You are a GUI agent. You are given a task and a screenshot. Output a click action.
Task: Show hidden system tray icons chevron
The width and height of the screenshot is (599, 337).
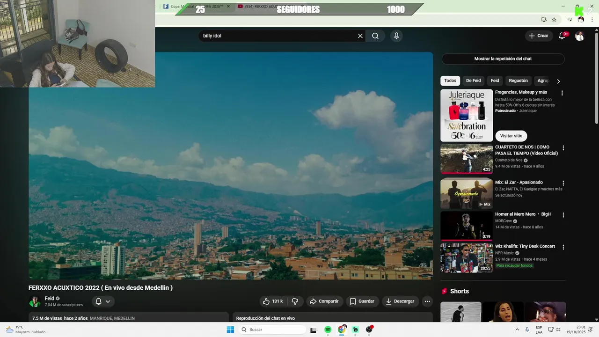tap(517, 330)
